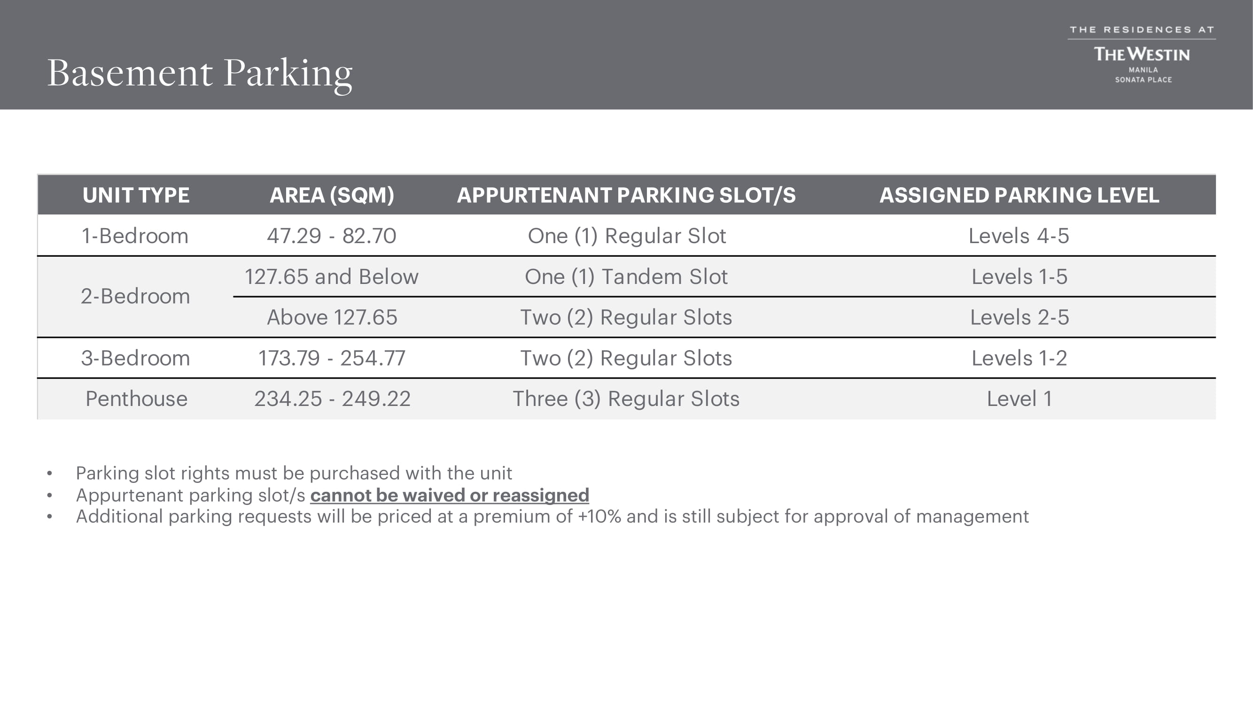Click the 127.65 and Below area cell
The height and width of the screenshot is (704, 1253).
[x=331, y=277]
